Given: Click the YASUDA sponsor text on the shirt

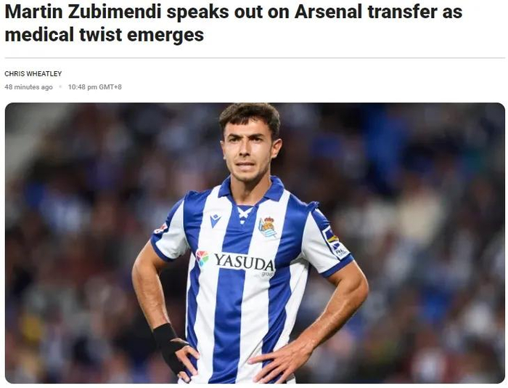Looking at the screenshot, I should pos(244,262).
